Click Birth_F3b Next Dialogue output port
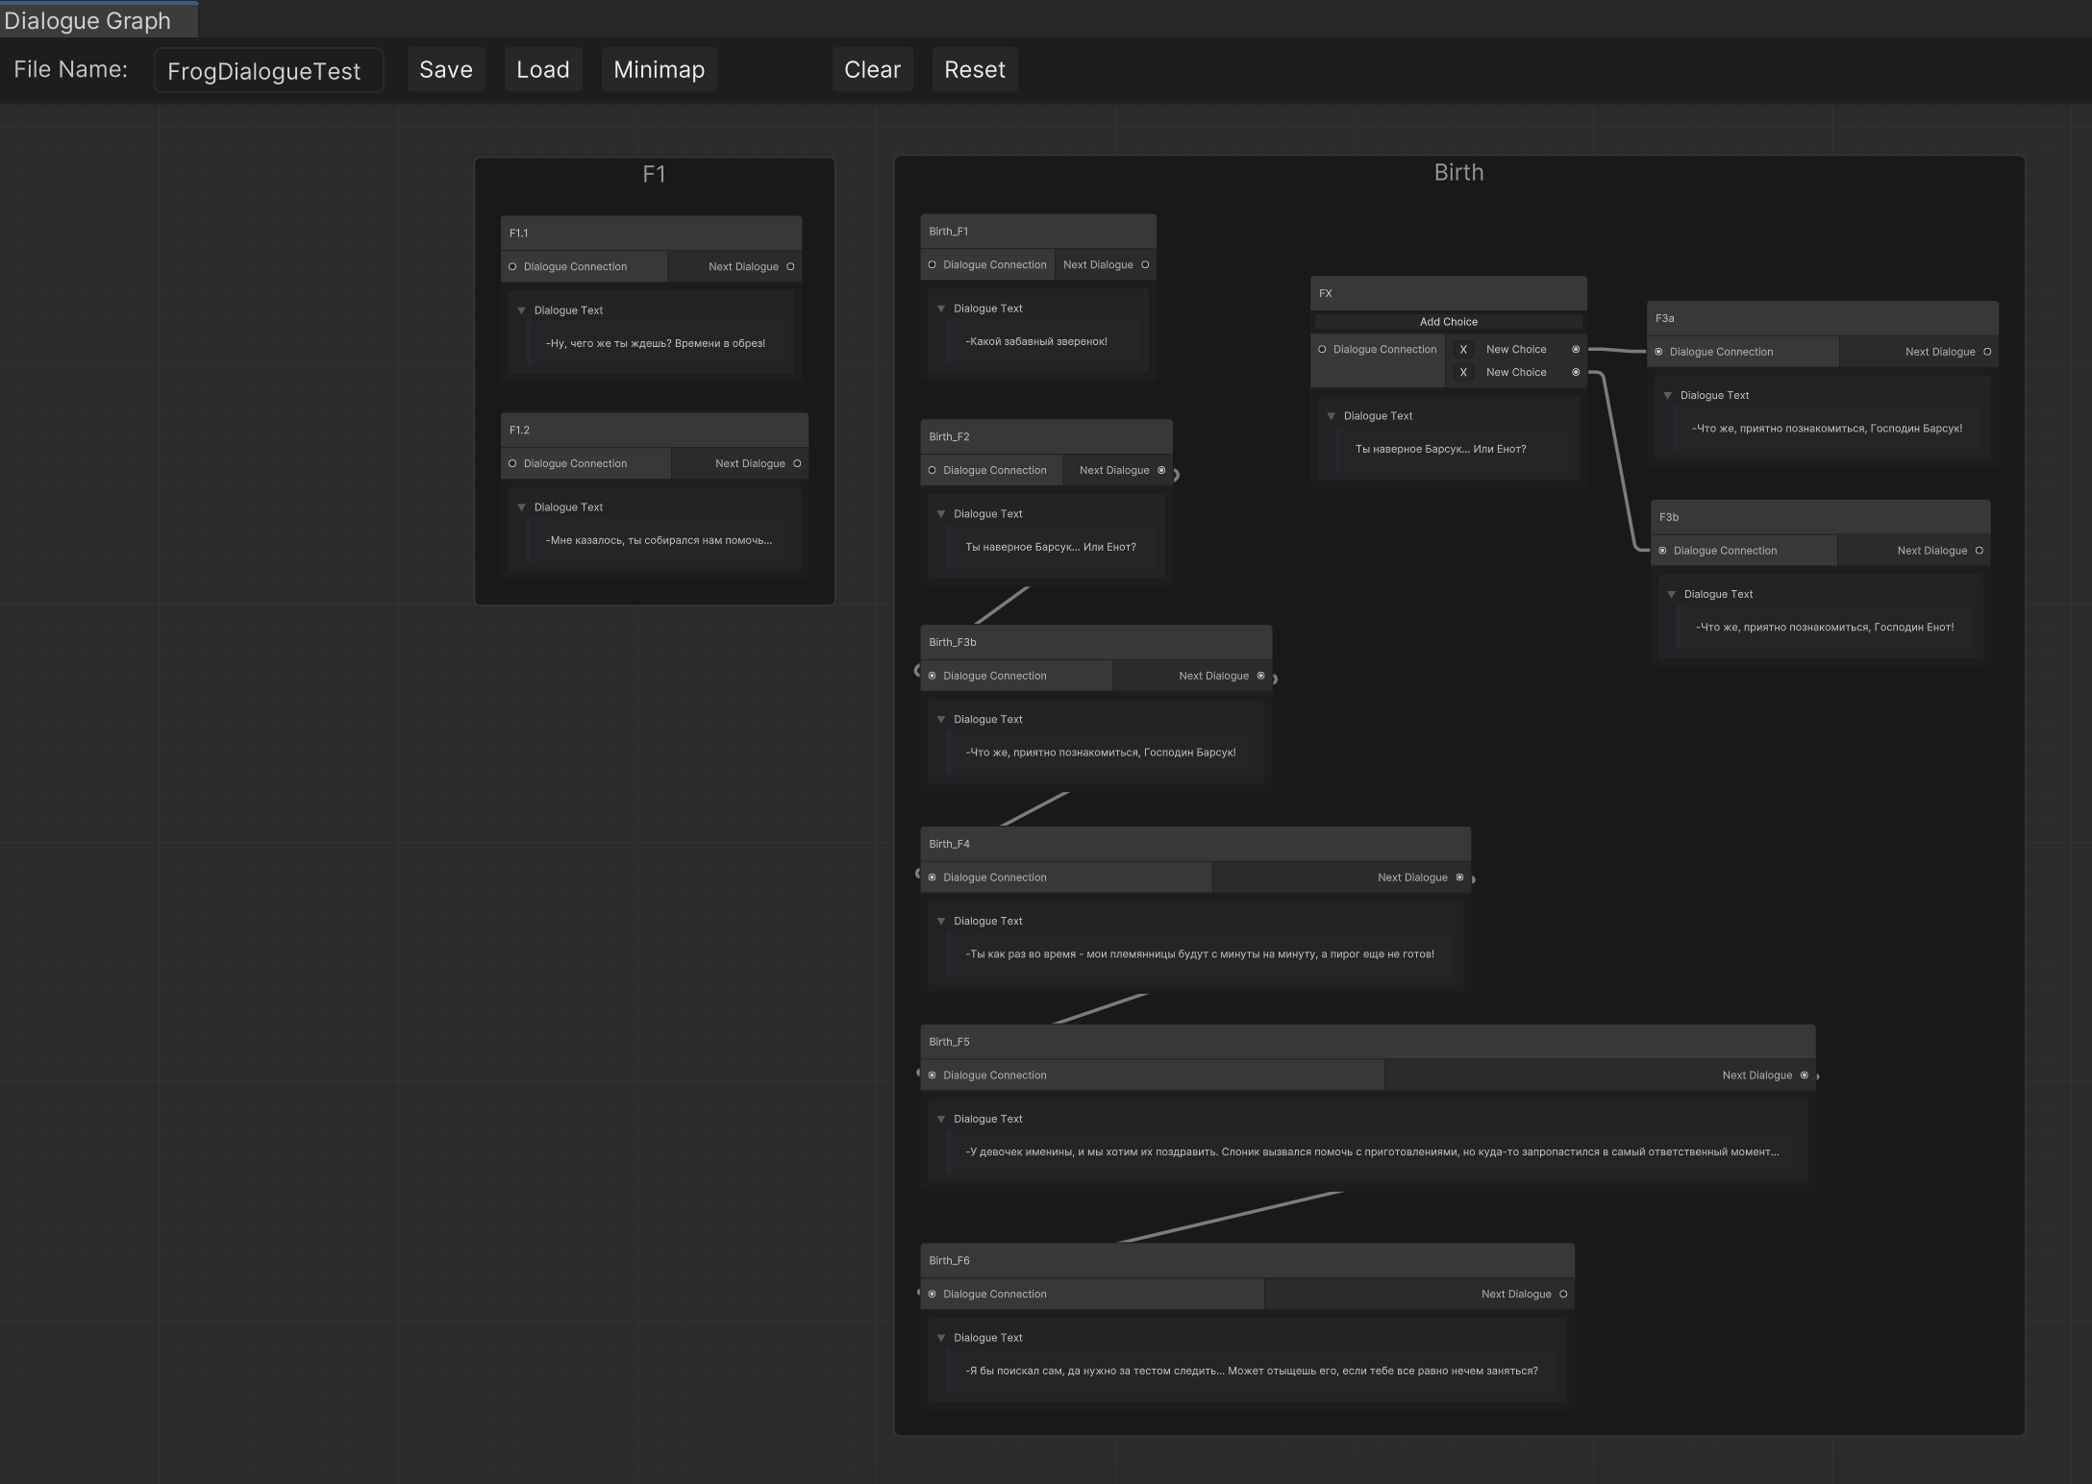Image resolution: width=2092 pixels, height=1484 pixels. [x=1261, y=677]
